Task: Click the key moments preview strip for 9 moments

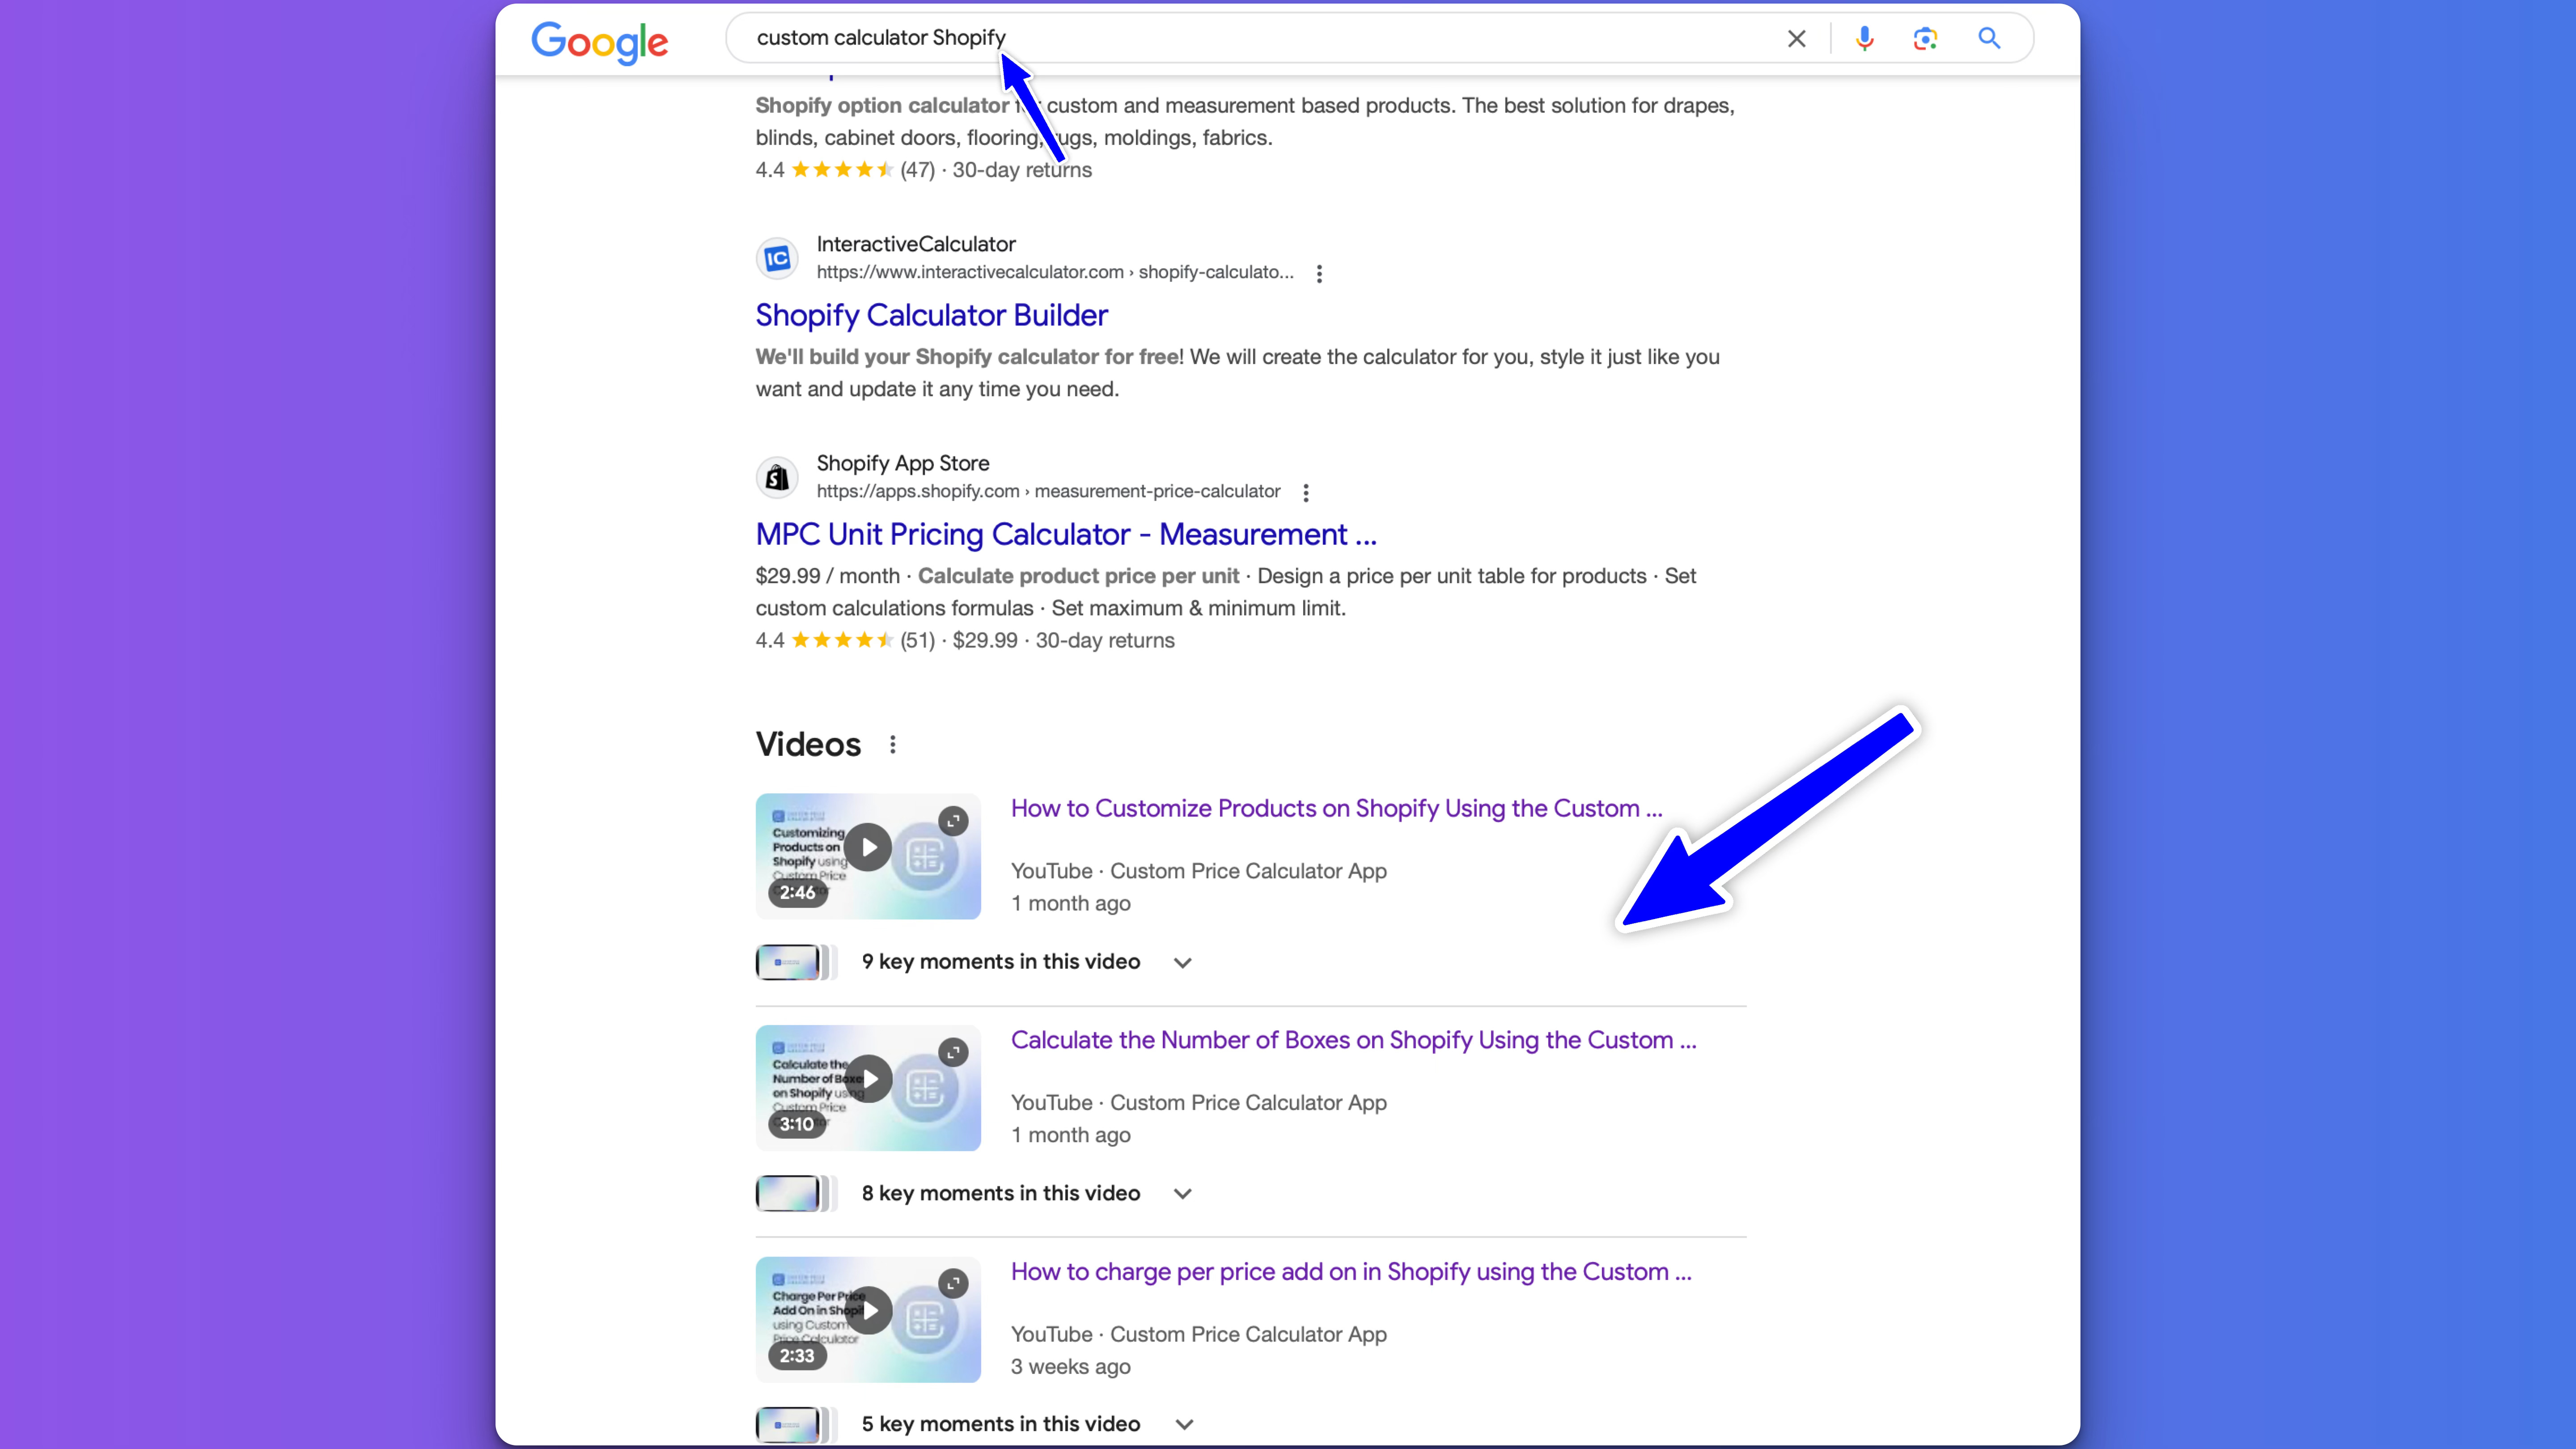Action: 796,962
